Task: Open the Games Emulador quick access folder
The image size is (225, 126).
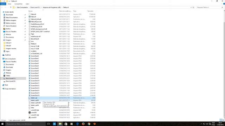Action: (11, 26)
